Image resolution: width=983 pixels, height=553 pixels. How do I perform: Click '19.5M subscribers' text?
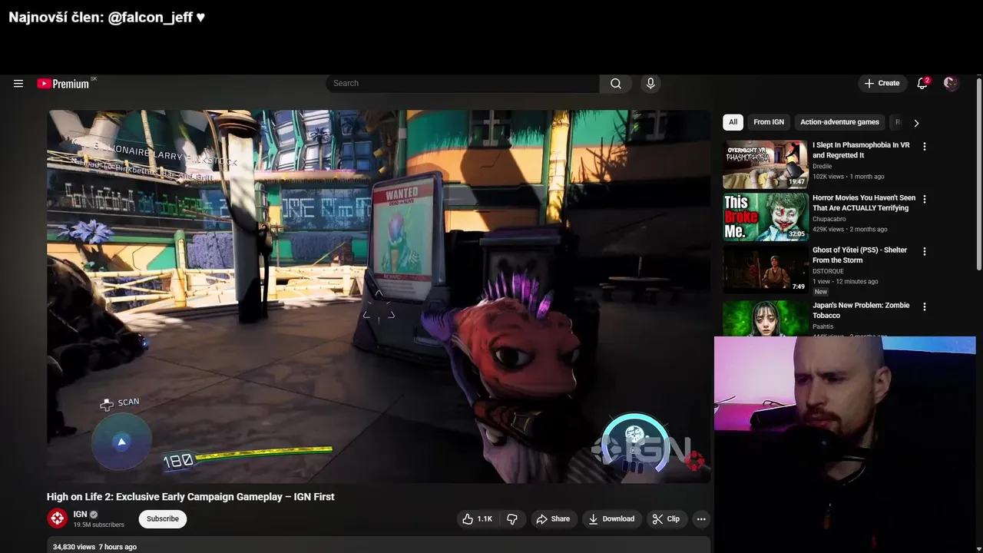pos(98,525)
